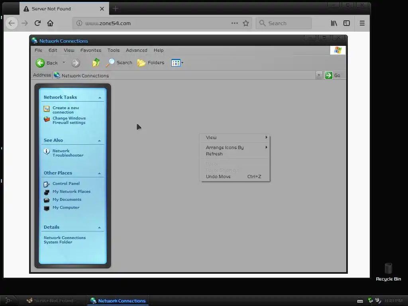
Task: Expand the Address bar dropdown
Action: click(x=319, y=75)
